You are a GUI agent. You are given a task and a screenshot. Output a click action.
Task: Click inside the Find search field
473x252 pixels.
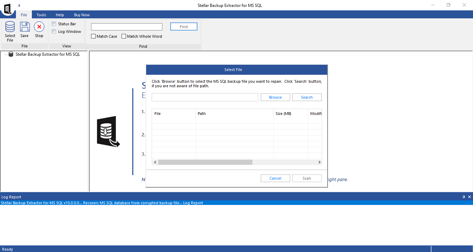[x=126, y=27]
